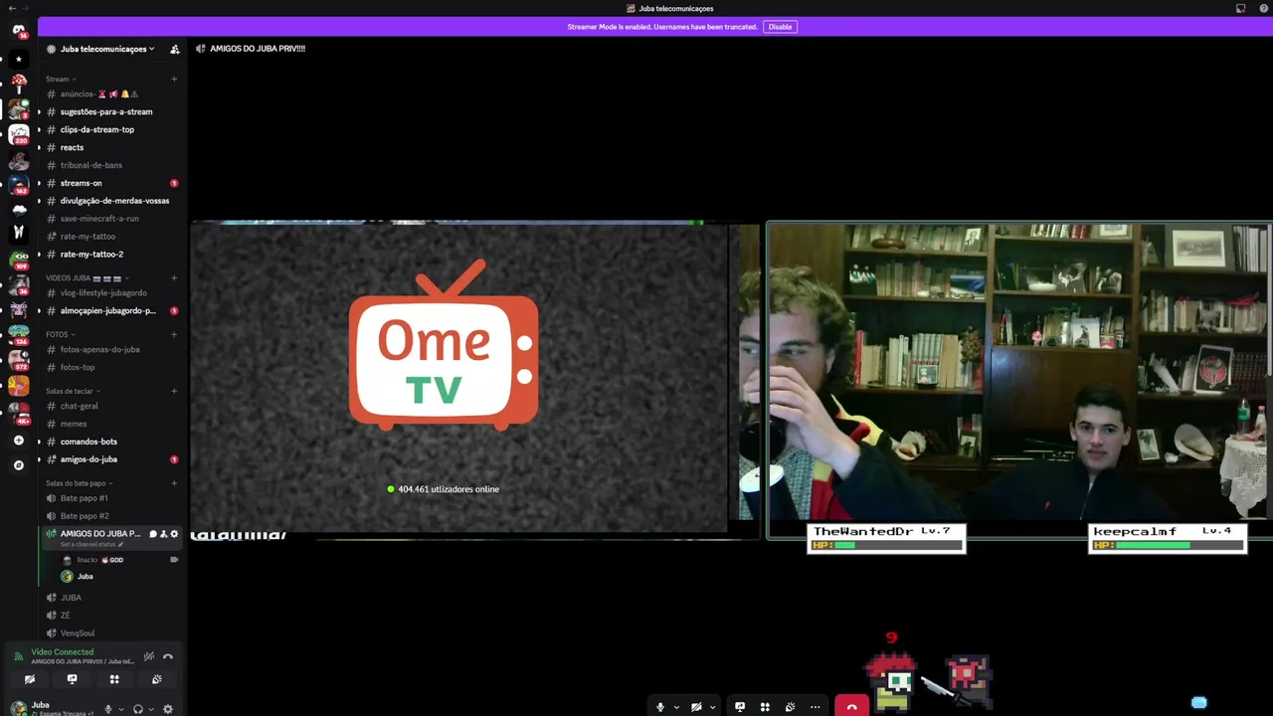Focus the webcam stream tile with bookshelves
This screenshot has width=1273, height=716.
coord(1018,380)
